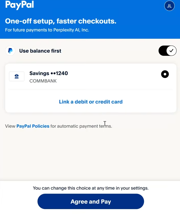This screenshot has width=180, height=215.
Task: Click the One-off setup, faster checkouts heading
Action: click(61, 21)
